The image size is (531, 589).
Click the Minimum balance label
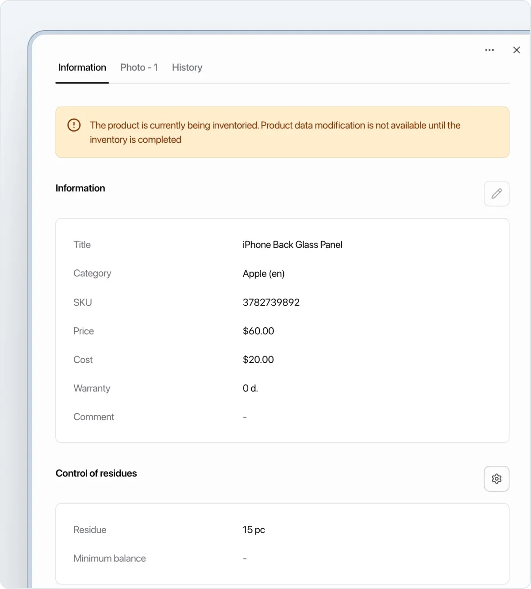pos(110,558)
